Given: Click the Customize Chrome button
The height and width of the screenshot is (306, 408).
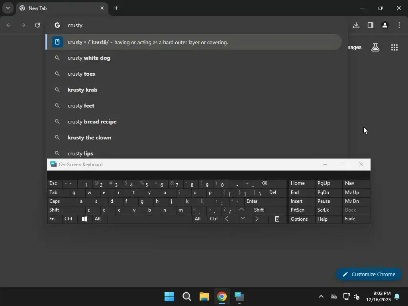Looking at the screenshot, I should click(369, 274).
